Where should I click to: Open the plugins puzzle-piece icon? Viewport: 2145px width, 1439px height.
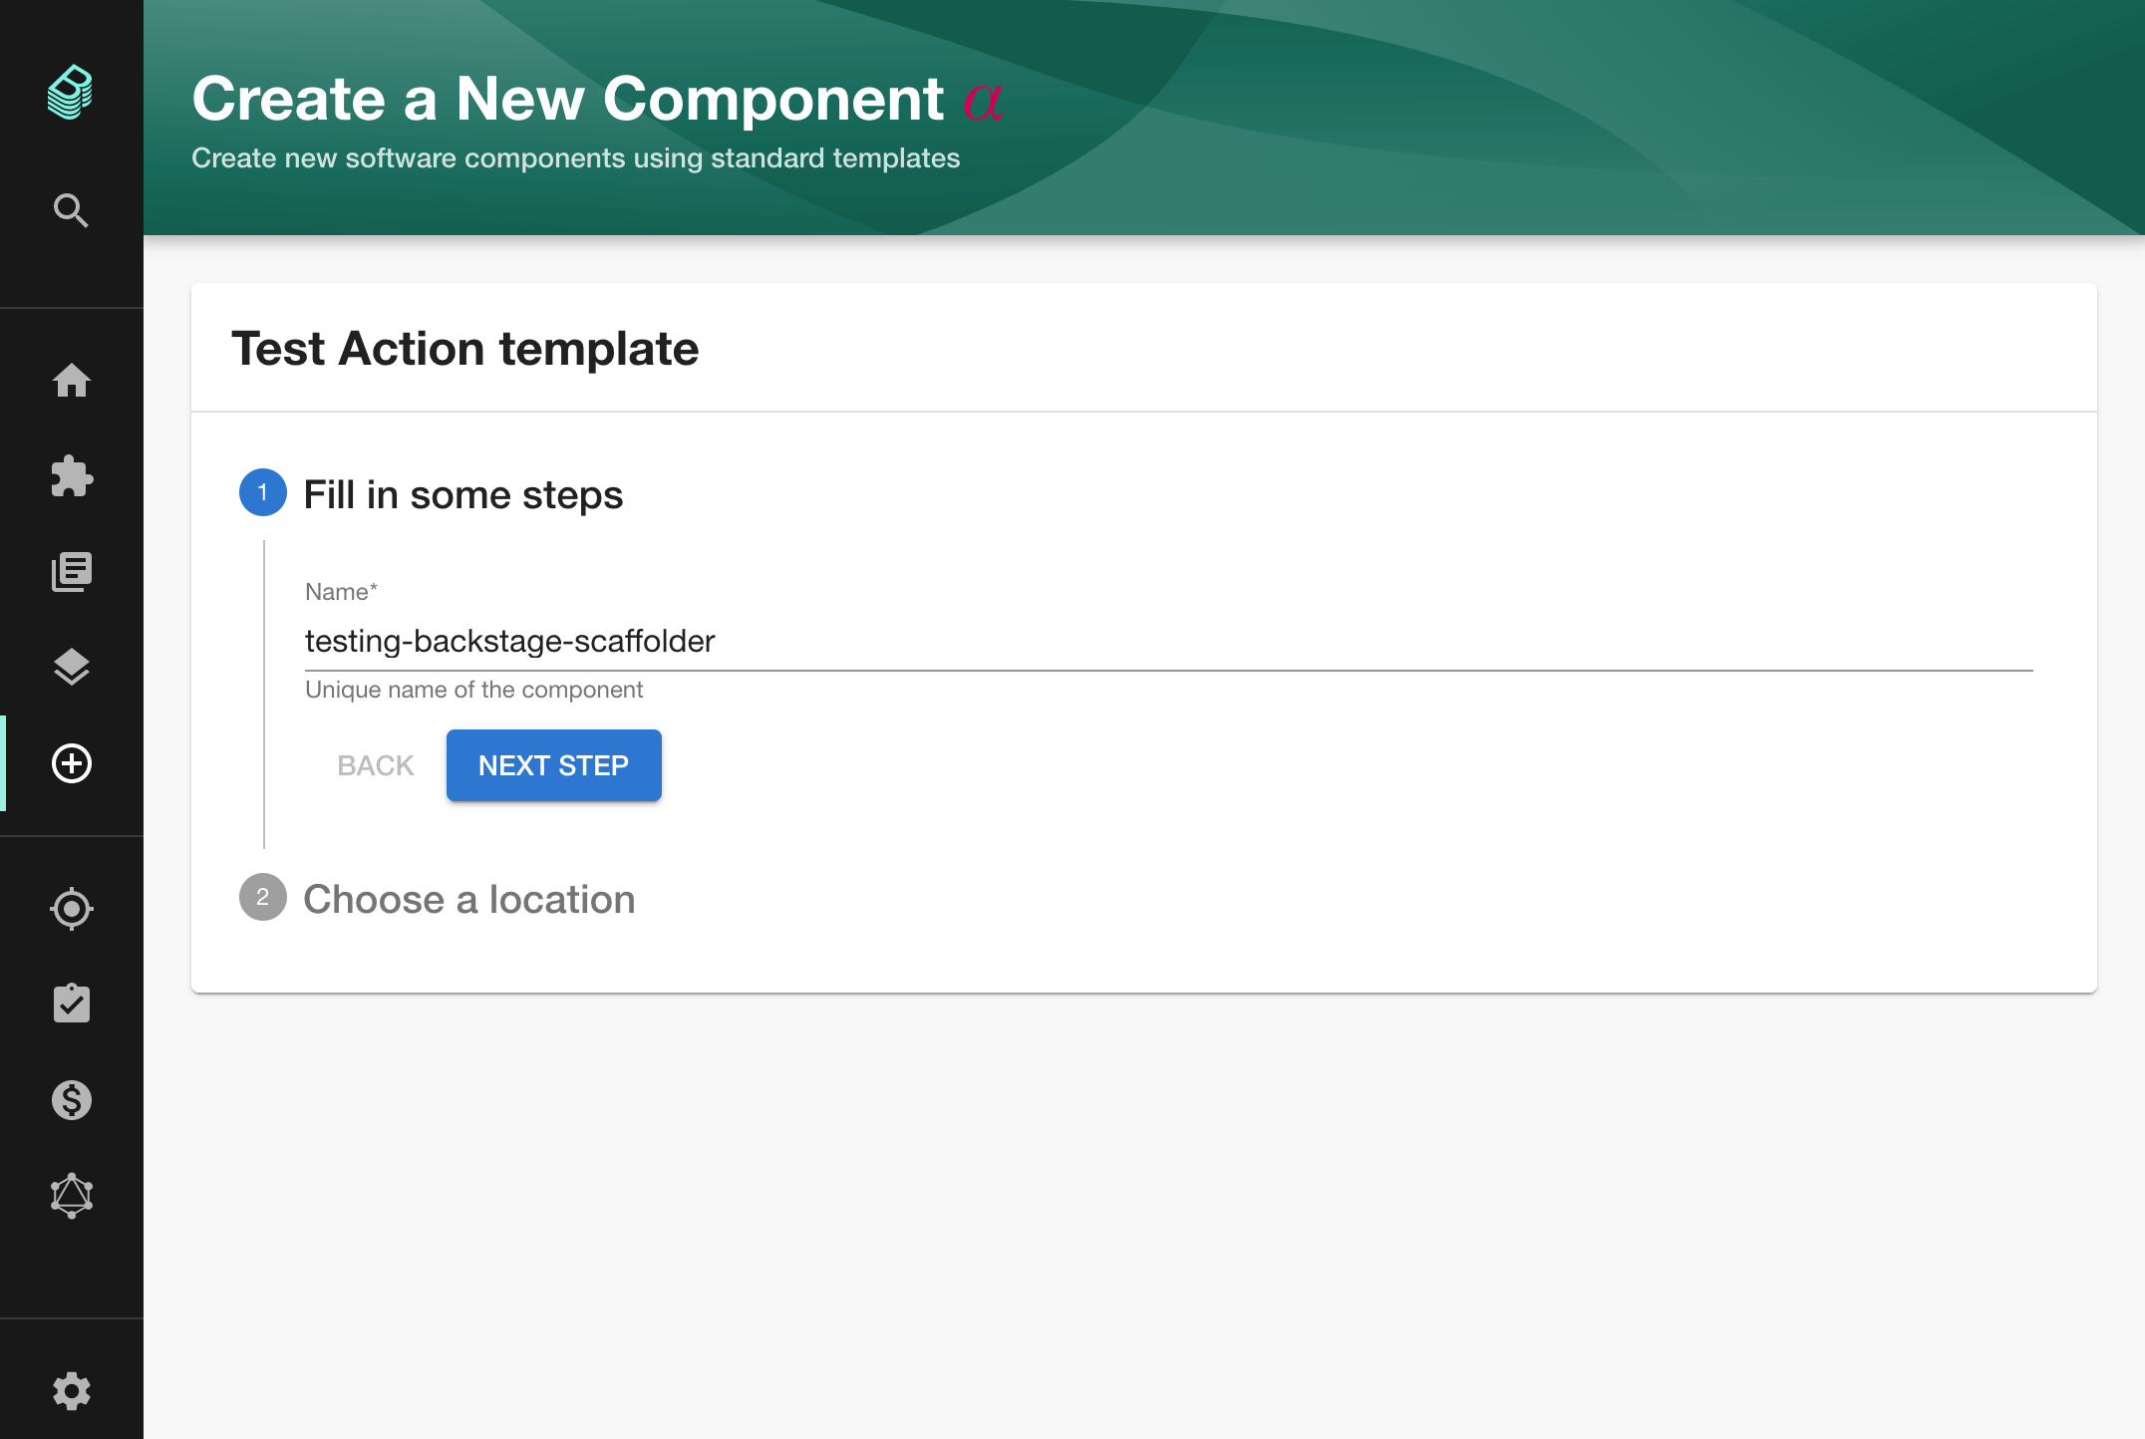[x=71, y=475]
